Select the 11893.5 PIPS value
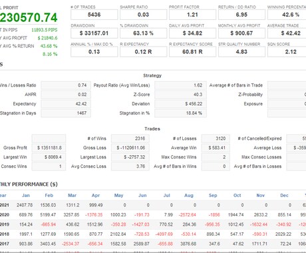 [x=45, y=30]
